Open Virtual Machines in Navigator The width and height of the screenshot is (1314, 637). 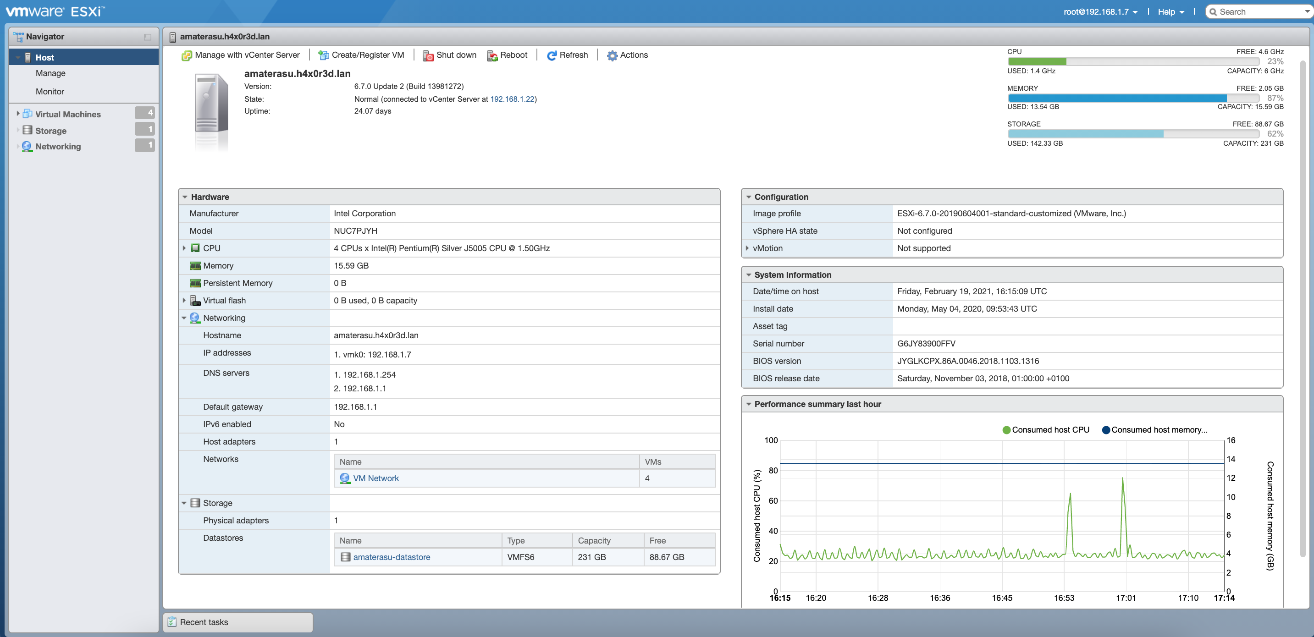(68, 114)
